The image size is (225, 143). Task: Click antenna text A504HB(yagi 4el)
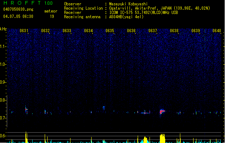pos(126,17)
